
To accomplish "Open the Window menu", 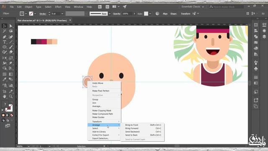I will tap(78, 7).
